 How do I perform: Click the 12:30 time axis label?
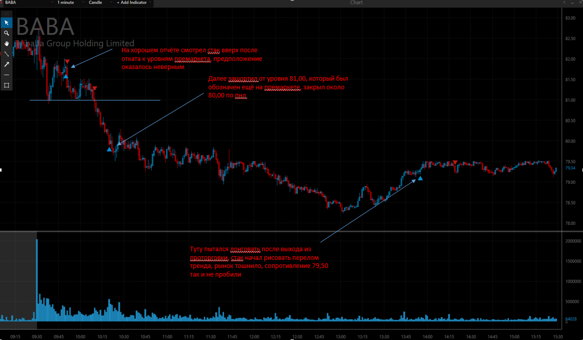tap(297, 336)
